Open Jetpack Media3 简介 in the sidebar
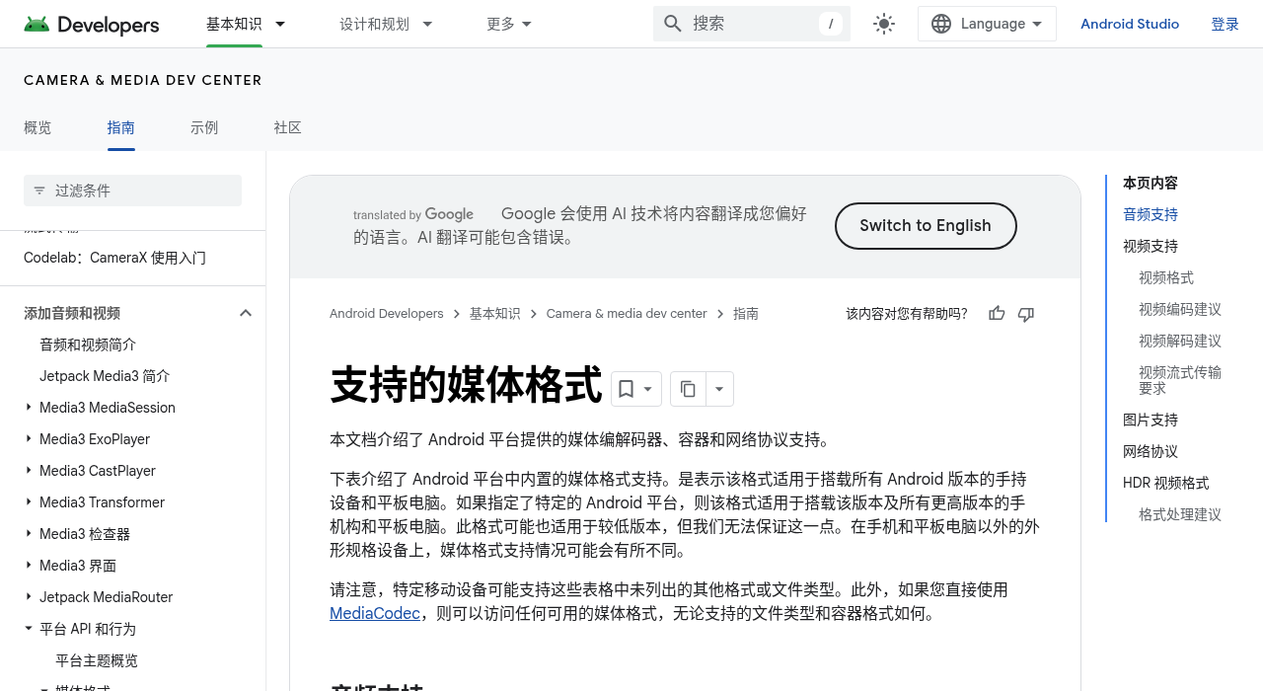1263x691 pixels. pyautogui.click(x=105, y=376)
